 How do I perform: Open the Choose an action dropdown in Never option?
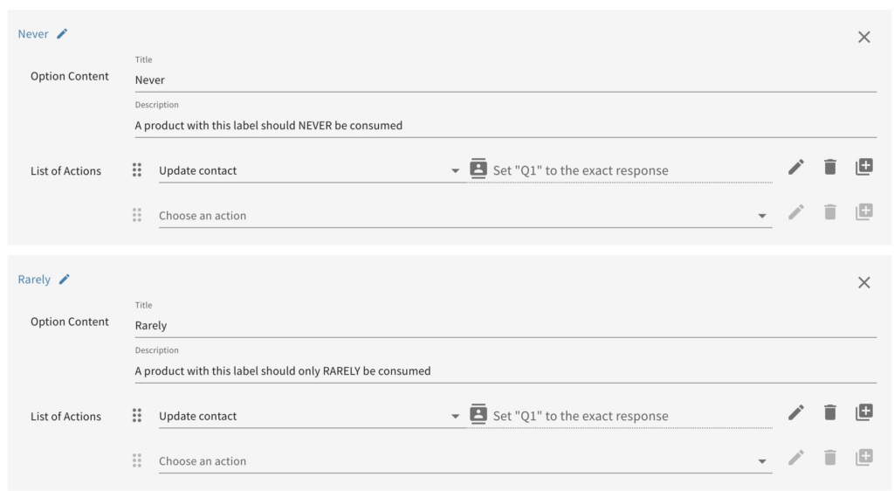pyautogui.click(x=762, y=216)
